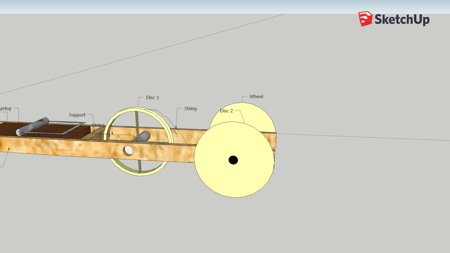Screen dimensions: 450x253
Task: Select the Disc 2 label
Action: click(x=226, y=111)
